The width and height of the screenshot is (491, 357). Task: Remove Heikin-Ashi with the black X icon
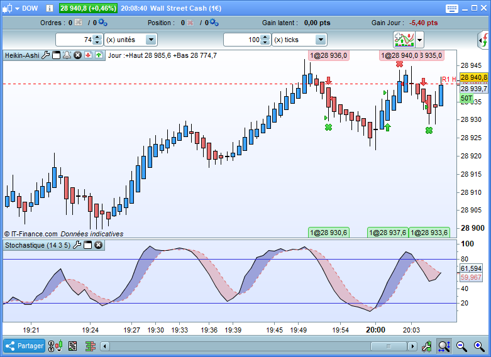click(77, 55)
